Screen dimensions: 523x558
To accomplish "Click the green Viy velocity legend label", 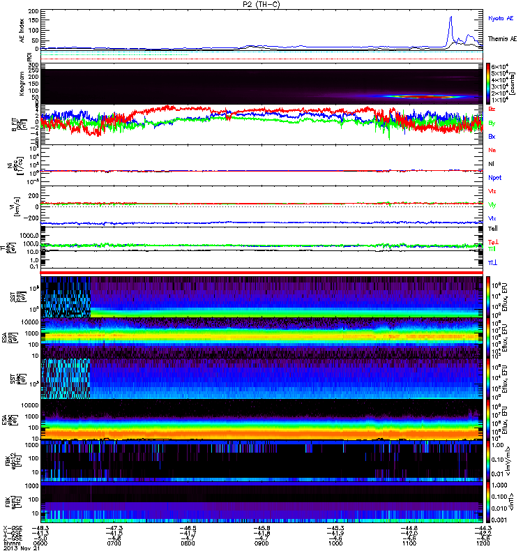I will tap(492, 204).
